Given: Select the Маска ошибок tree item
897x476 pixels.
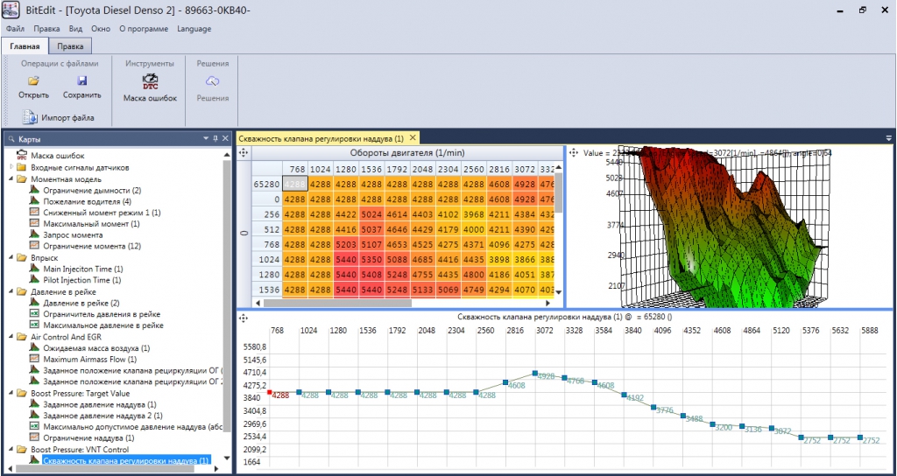Looking at the screenshot, I should tap(58, 155).
